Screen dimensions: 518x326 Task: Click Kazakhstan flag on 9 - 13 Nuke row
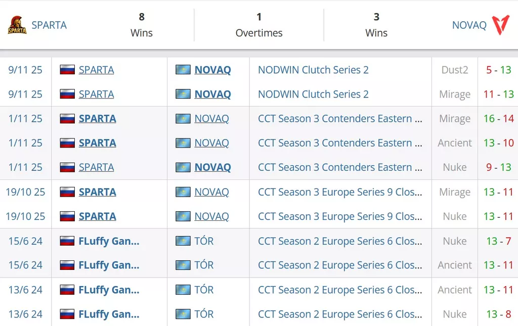pos(183,167)
